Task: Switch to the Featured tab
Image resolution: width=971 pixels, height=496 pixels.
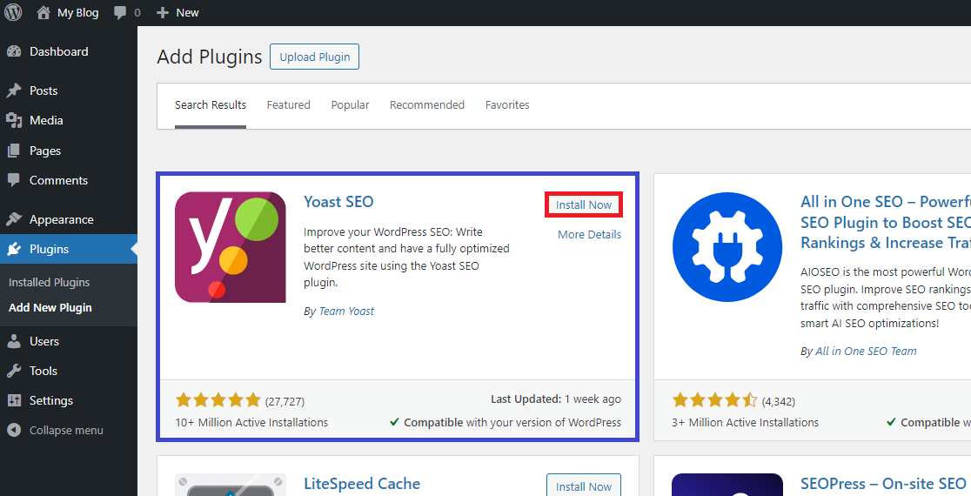Action: 289,105
